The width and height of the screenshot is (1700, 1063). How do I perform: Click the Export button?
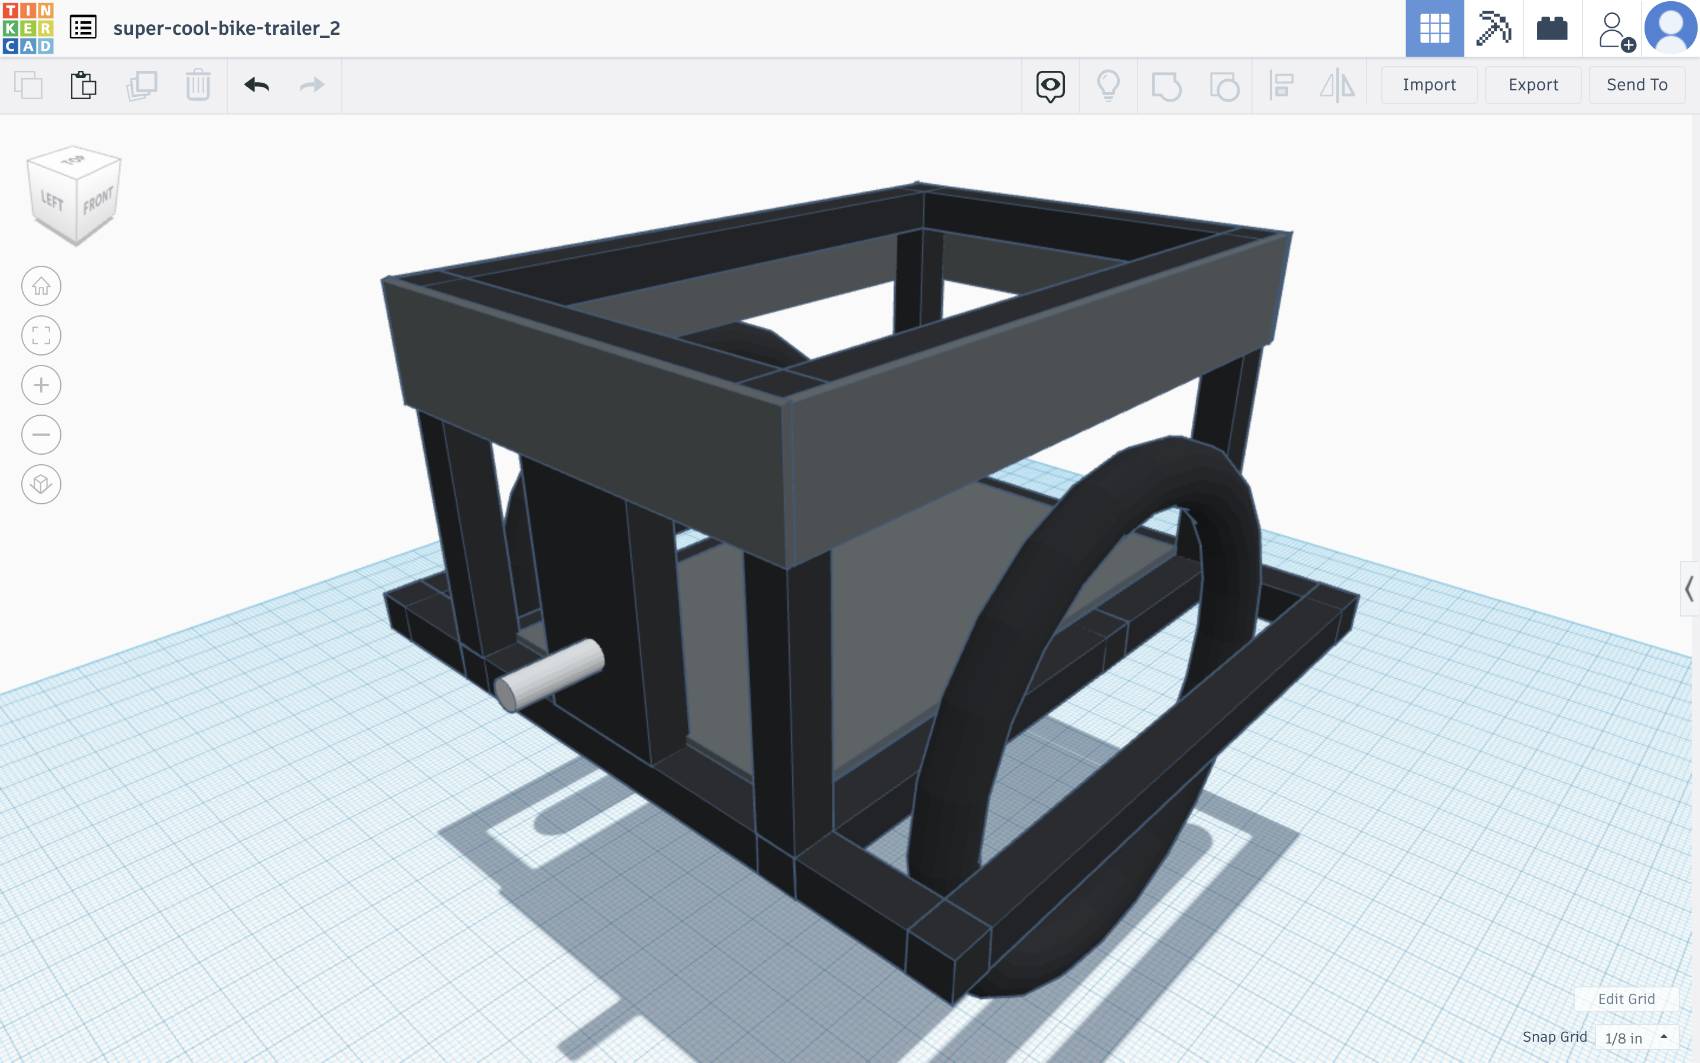1533,85
